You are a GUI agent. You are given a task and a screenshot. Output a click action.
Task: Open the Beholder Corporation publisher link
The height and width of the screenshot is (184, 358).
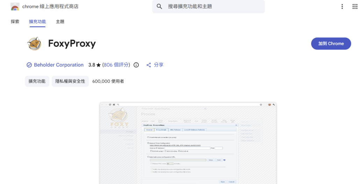tap(59, 65)
